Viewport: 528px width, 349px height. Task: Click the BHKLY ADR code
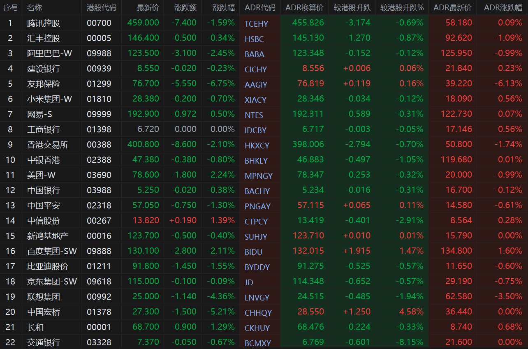tap(256, 161)
